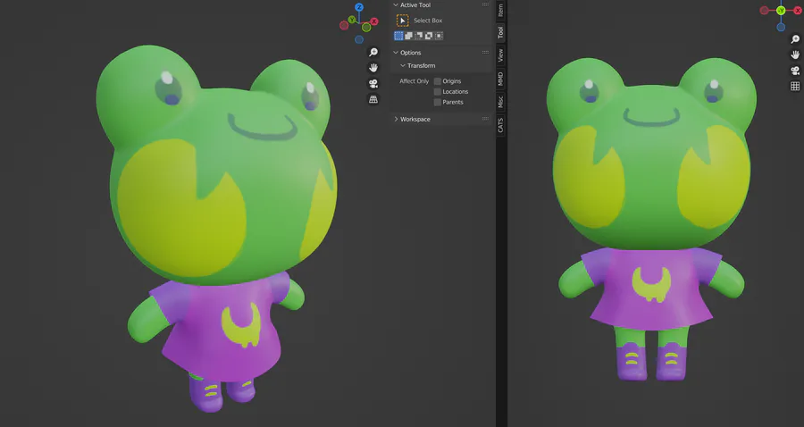
Task: Click the Options panel drag grip
Action: (485, 53)
